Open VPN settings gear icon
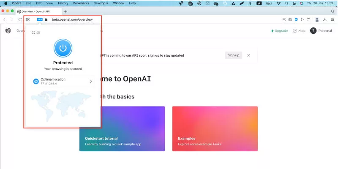Viewport: 338px width, 169px height. click(38, 33)
